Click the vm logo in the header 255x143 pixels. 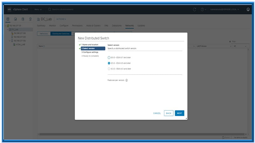9,9
